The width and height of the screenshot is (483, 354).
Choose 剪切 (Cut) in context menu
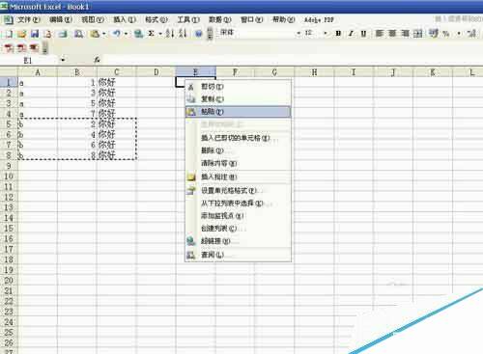tap(239, 87)
